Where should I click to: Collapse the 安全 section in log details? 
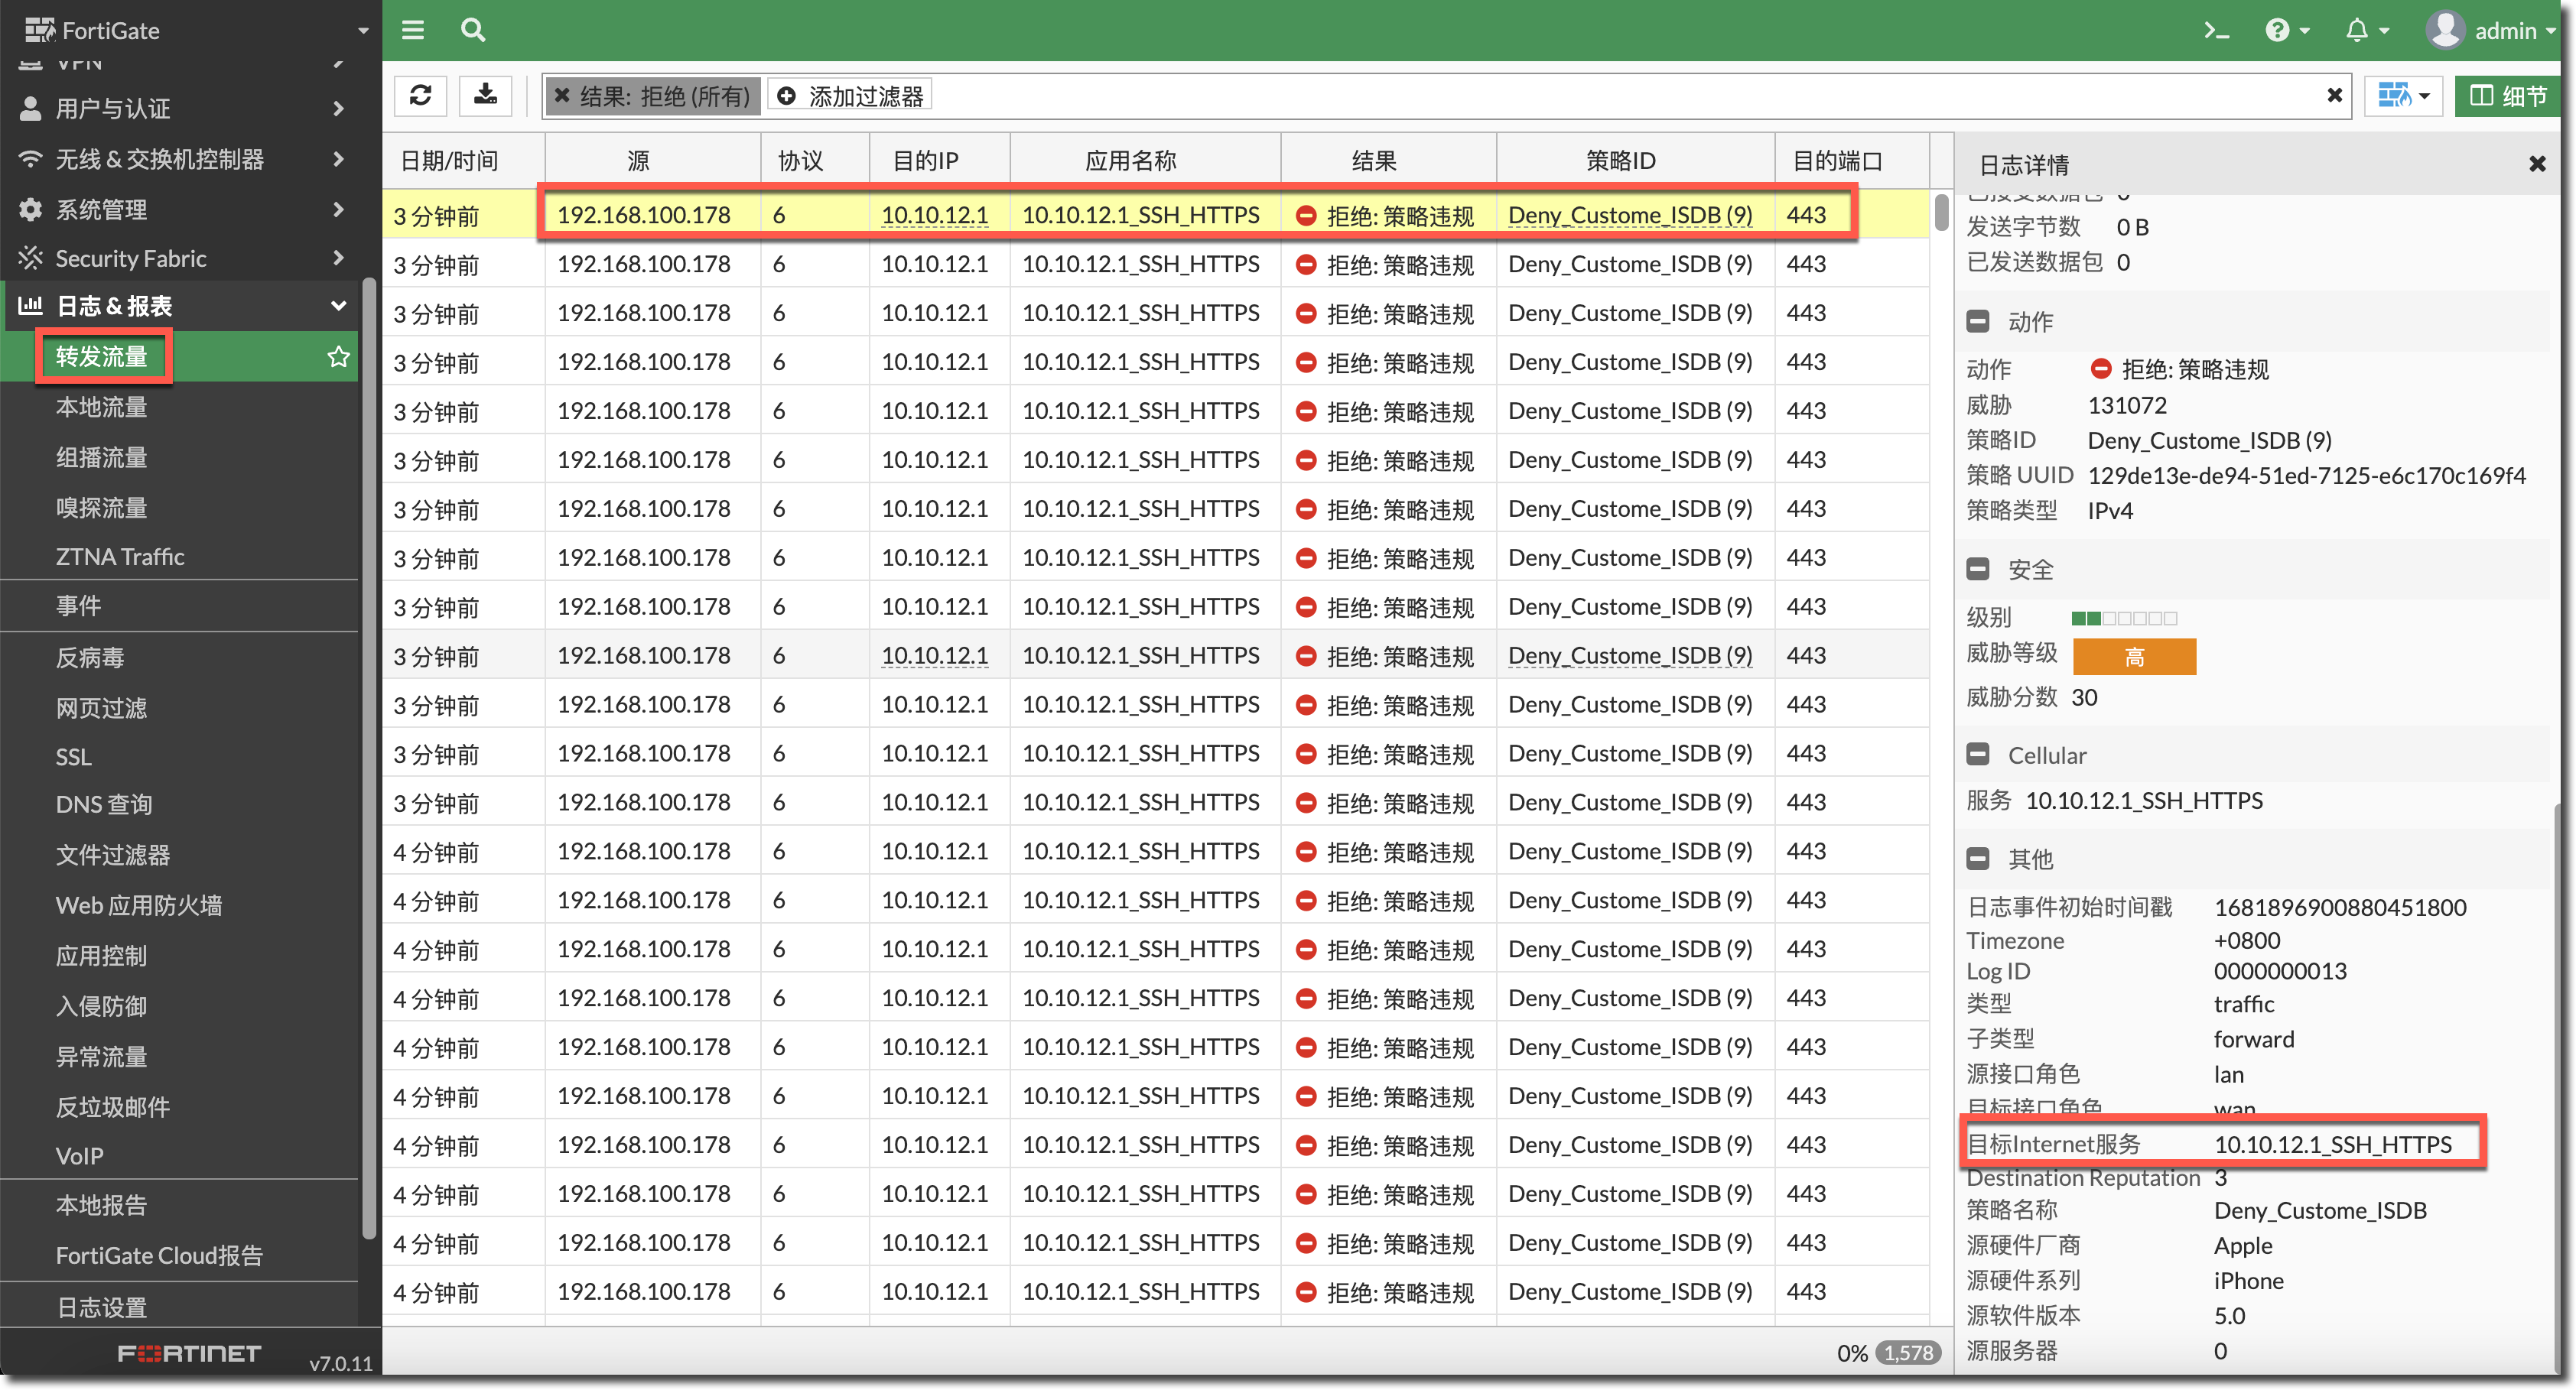coord(1978,570)
